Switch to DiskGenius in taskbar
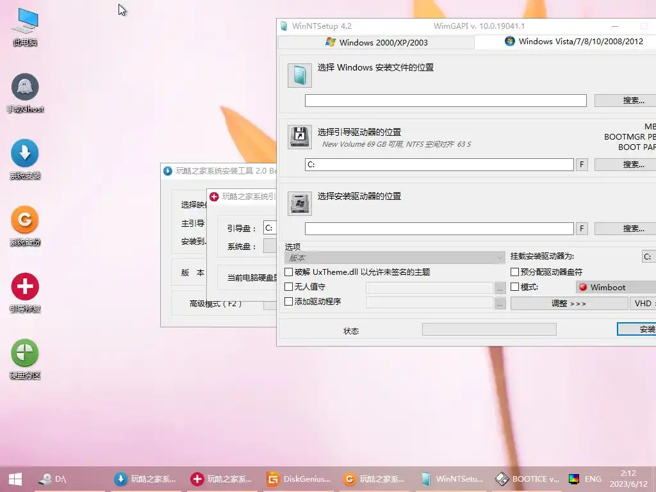 [x=299, y=479]
